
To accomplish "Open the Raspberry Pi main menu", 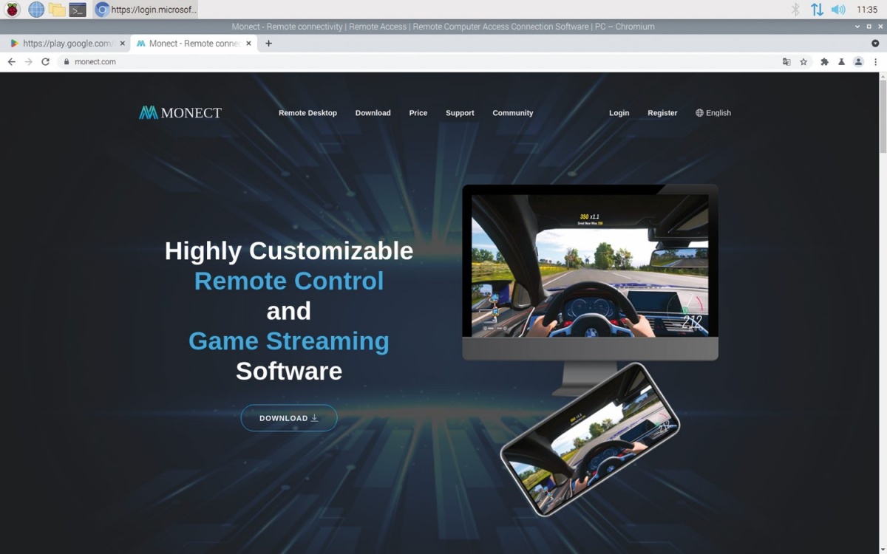I will (12, 10).
